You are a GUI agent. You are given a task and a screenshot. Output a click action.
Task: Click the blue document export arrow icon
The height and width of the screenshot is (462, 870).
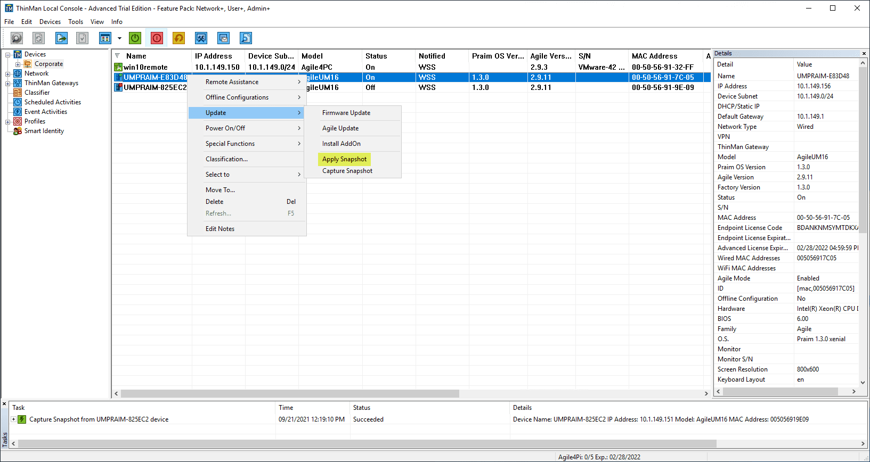62,38
